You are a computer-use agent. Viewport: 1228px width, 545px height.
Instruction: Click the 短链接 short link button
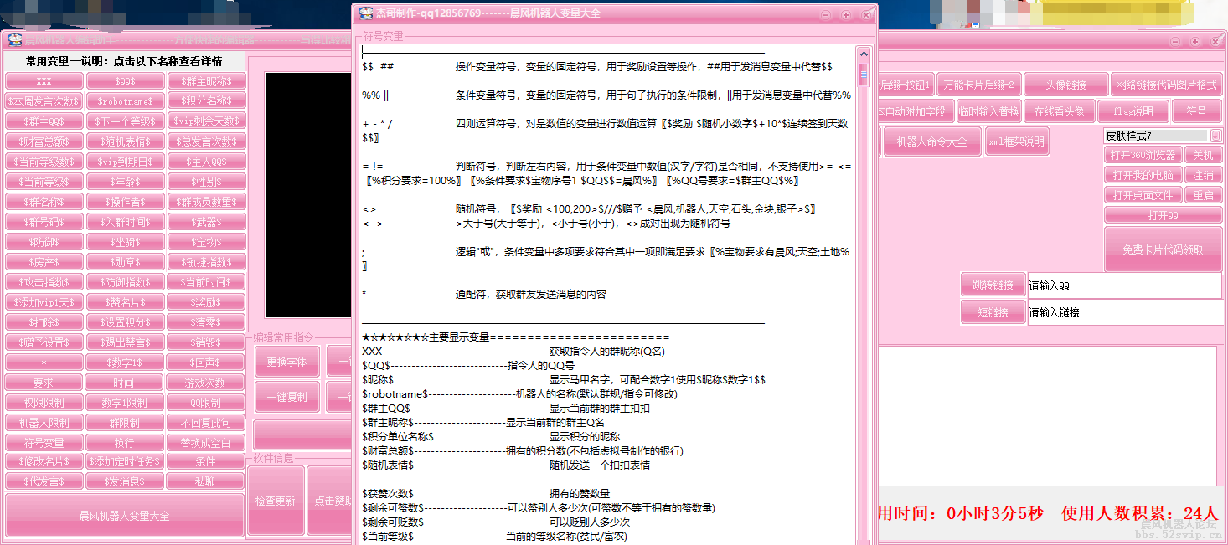pyautogui.click(x=993, y=311)
